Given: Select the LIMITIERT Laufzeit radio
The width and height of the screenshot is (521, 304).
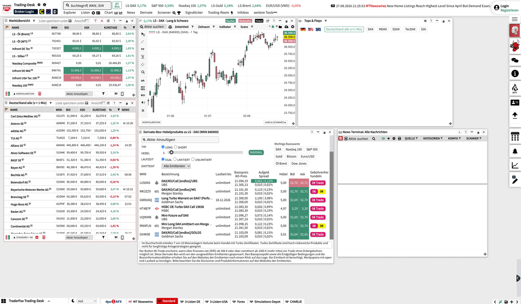Looking at the screenshot, I should [174, 160].
